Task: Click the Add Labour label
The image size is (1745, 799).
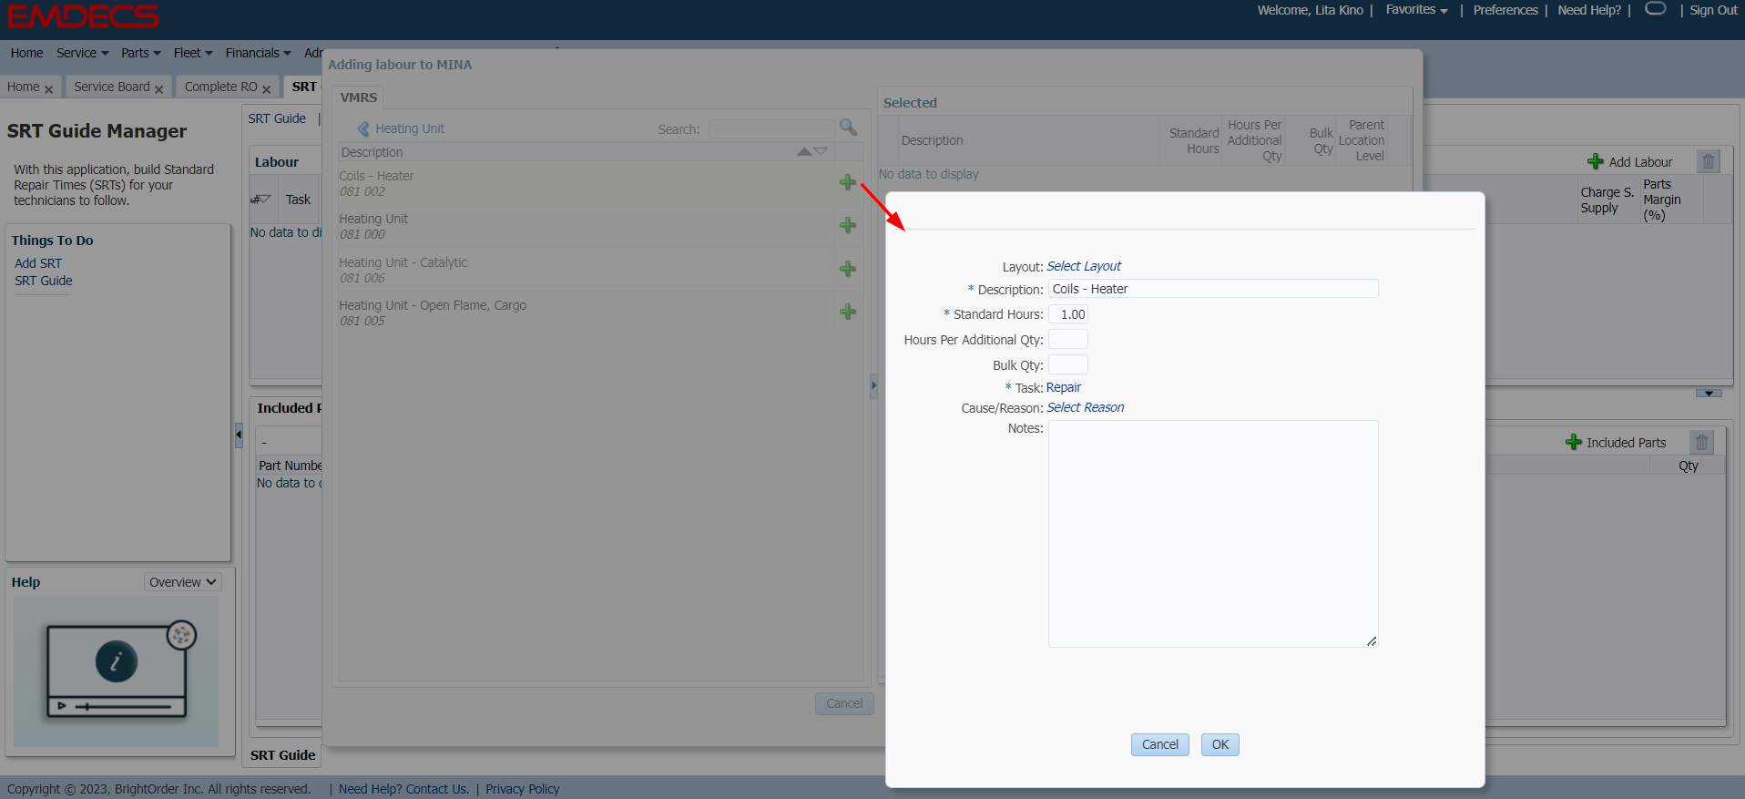Action: tap(1640, 162)
